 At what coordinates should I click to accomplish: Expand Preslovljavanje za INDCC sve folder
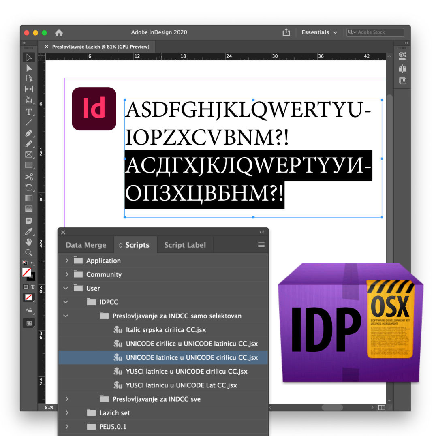click(67, 399)
